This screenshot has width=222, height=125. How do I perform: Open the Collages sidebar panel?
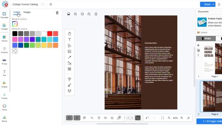pos(4,27)
